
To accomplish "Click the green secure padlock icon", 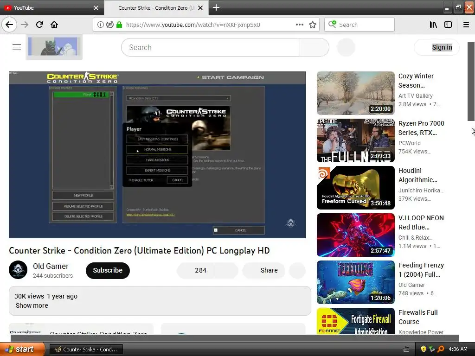I will coord(119,25).
